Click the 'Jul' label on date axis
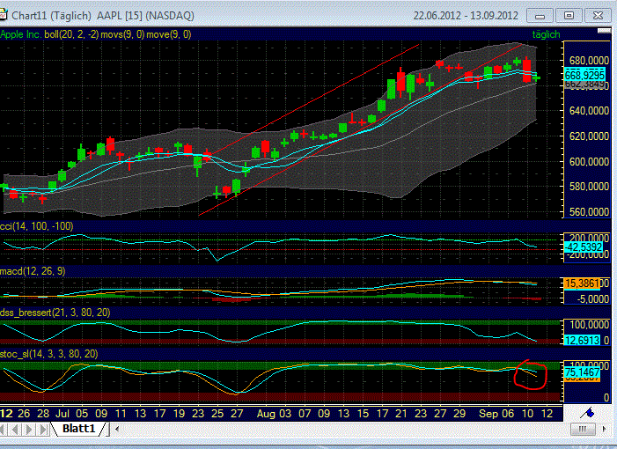The width and height of the screenshot is (617, 449). [x=62, y=414]
